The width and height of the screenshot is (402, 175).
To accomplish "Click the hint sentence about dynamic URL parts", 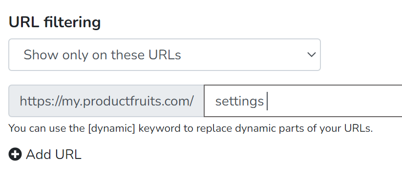I will 191,128.
